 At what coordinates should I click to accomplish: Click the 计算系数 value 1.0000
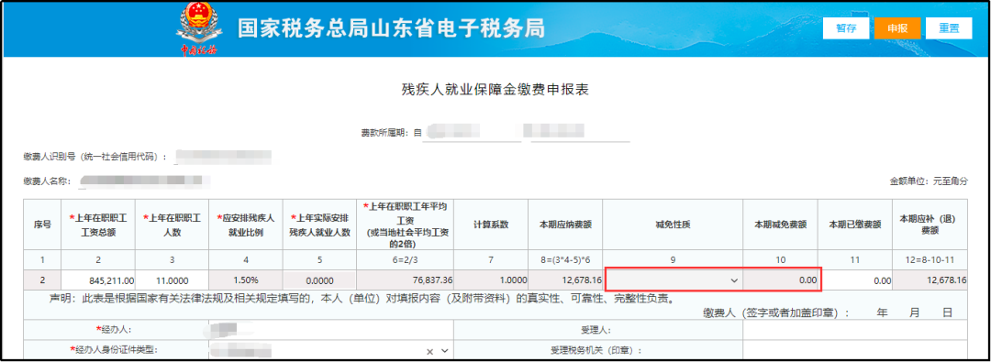point(491,280)
